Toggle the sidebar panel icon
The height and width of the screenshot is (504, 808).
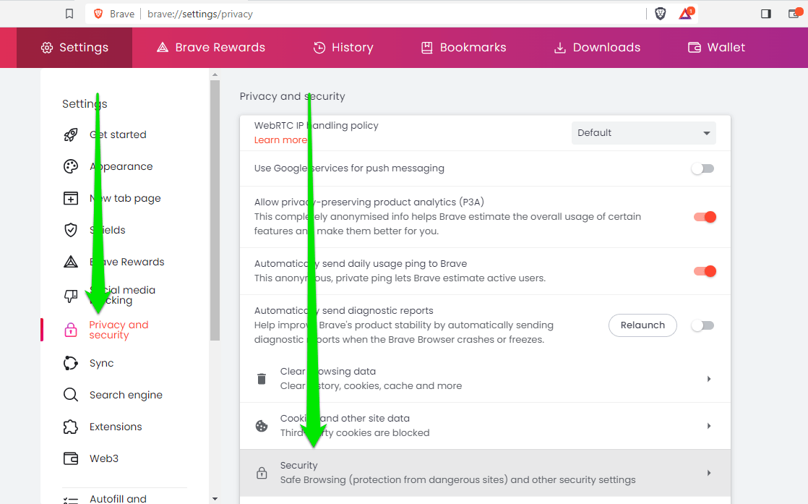tap(766, 14)
